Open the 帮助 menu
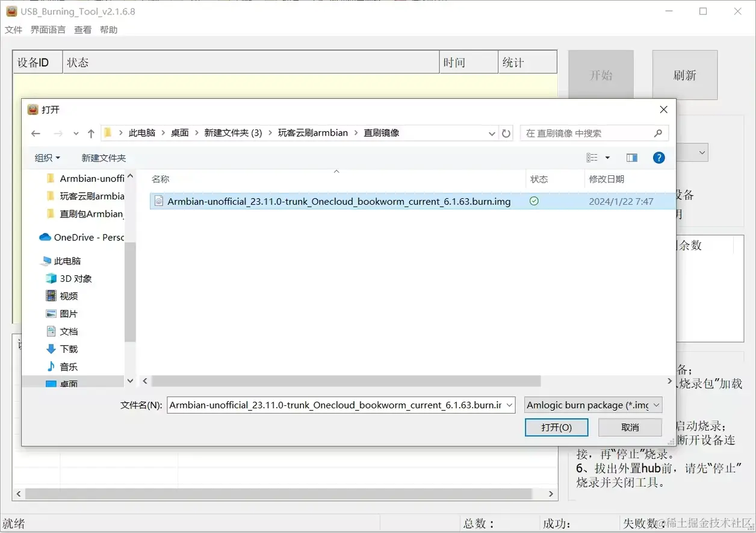This screenshot has height=533, width=756. coord(109,30)
